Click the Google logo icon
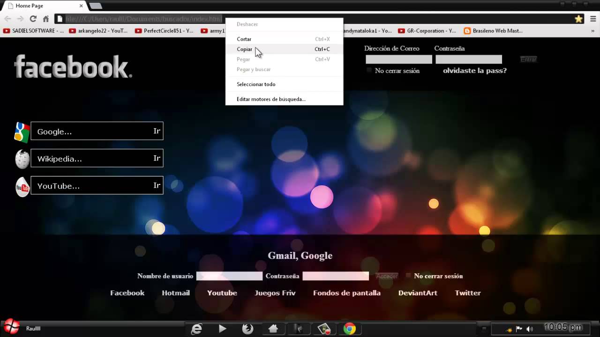The image size is (600, 337). [22, 132]
